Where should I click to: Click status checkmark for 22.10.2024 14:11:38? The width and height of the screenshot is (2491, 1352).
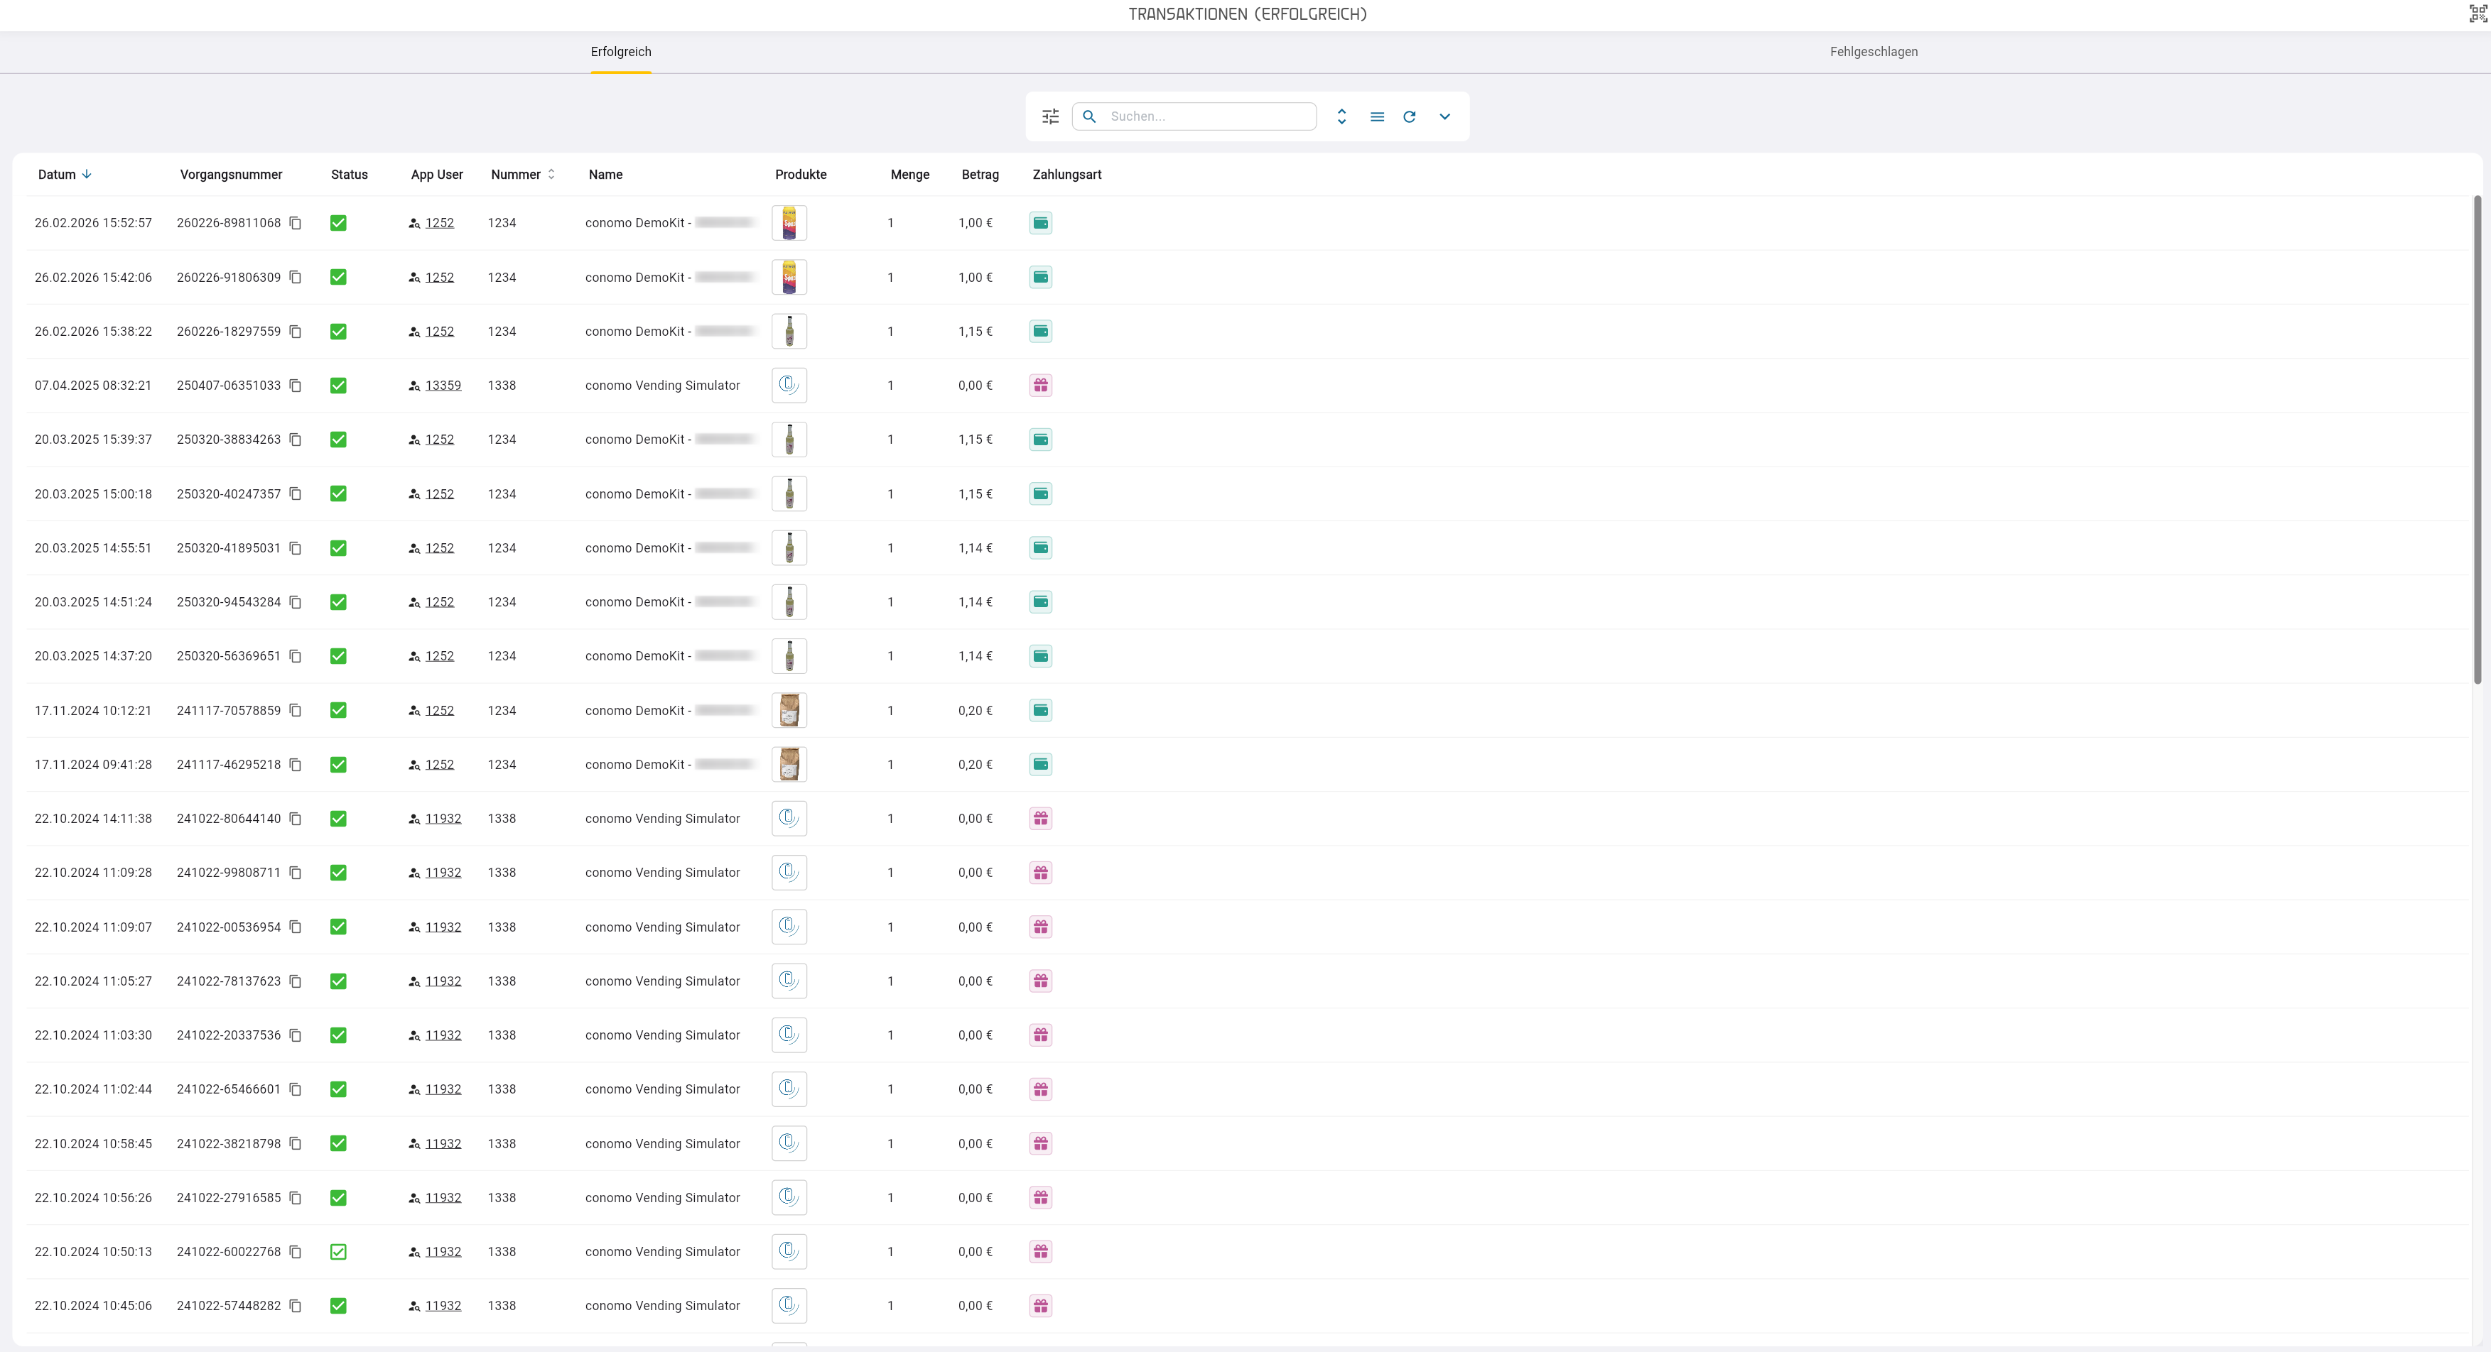point(338,819)
